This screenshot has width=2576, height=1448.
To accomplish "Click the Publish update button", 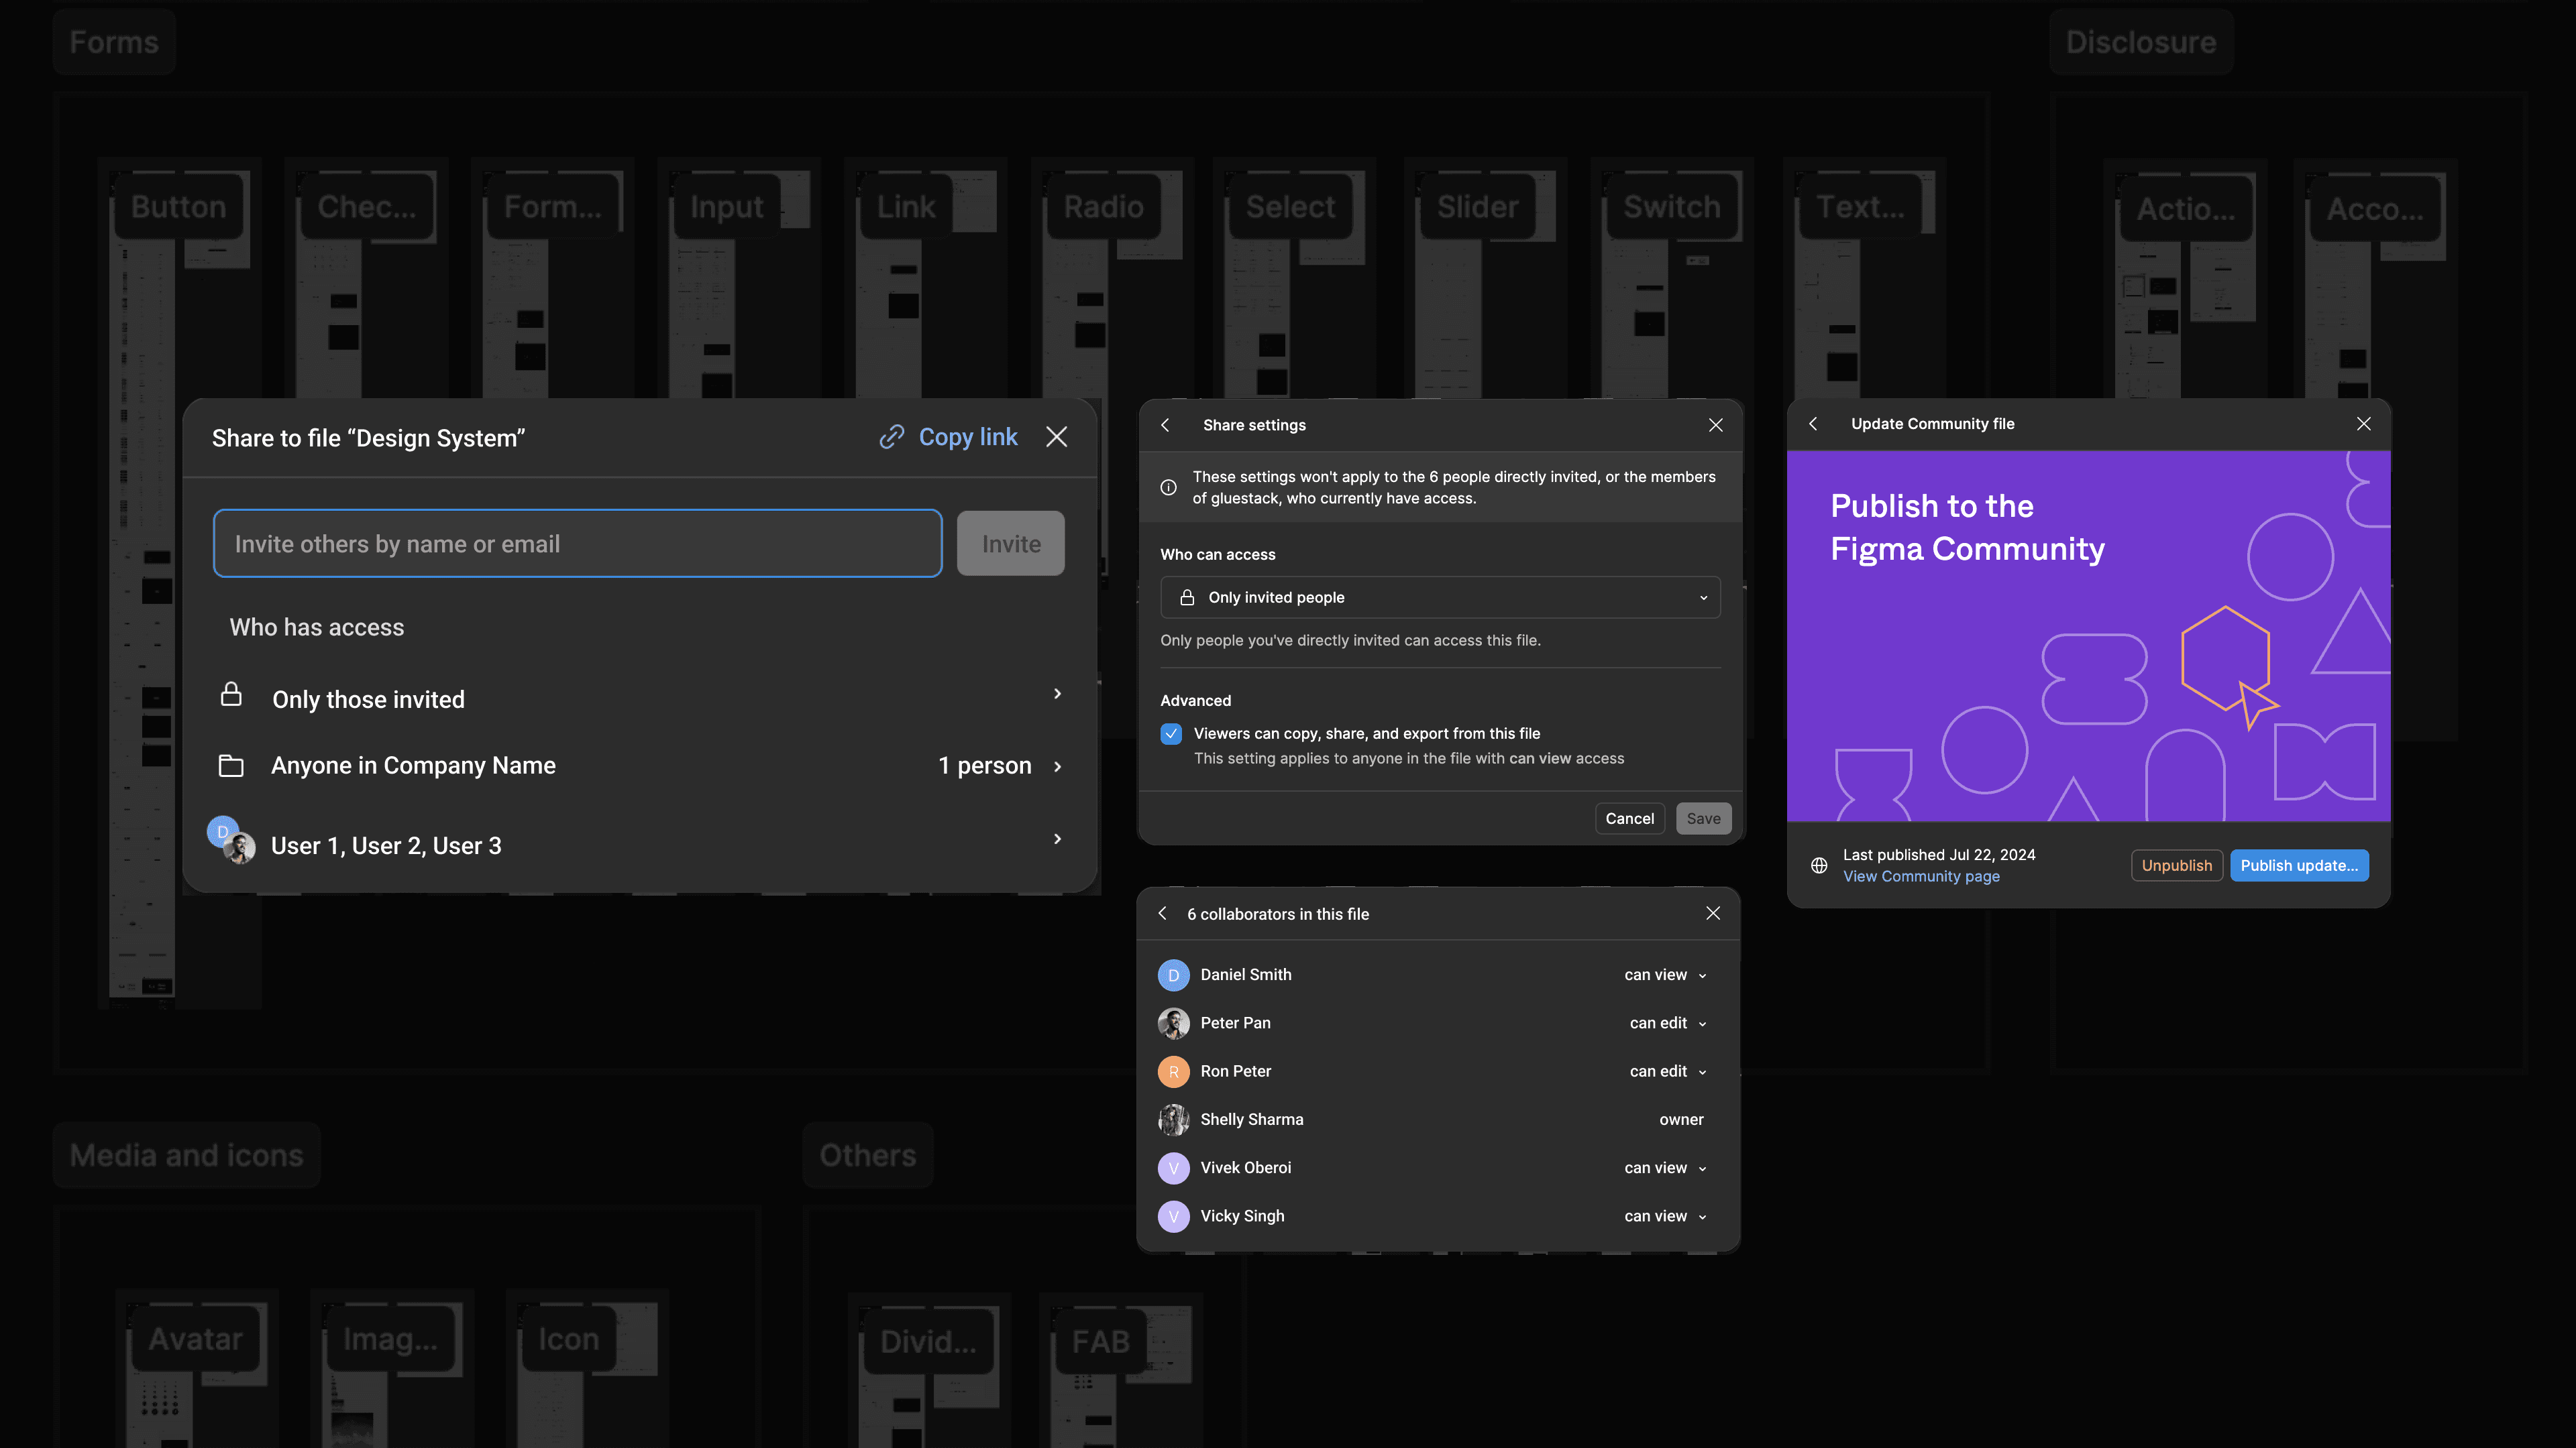I will [2299, 865].
